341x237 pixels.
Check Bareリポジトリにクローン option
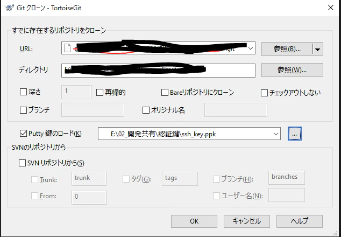[x=165, y=92]
